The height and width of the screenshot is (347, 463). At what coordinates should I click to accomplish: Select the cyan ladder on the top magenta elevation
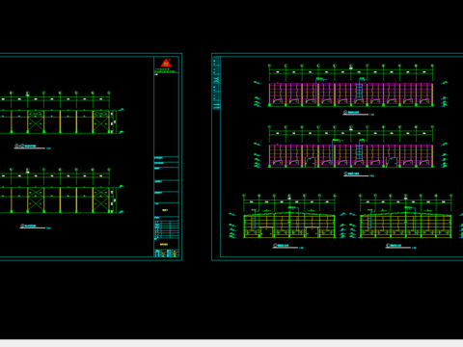pyautogui.click(x=360, y=90)
